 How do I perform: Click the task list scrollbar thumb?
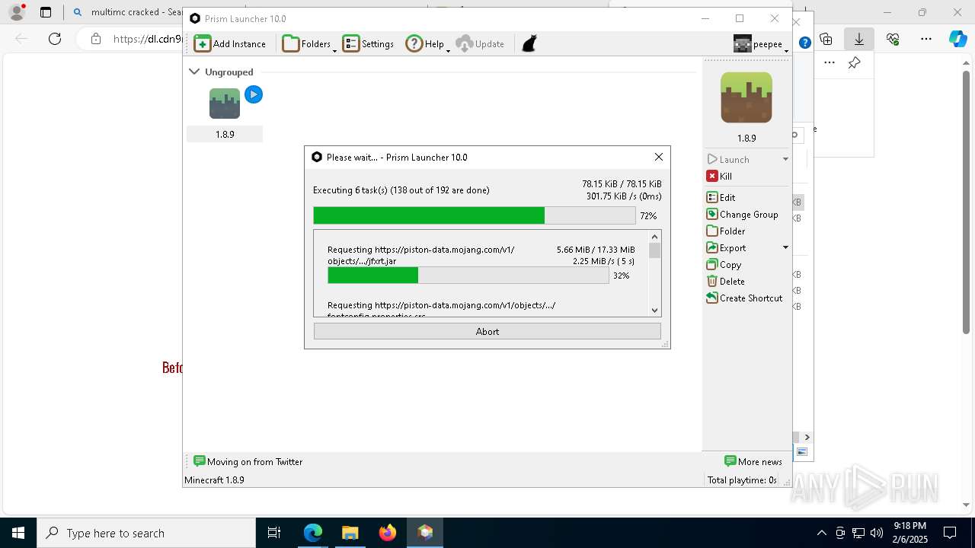tap(655, 250)
